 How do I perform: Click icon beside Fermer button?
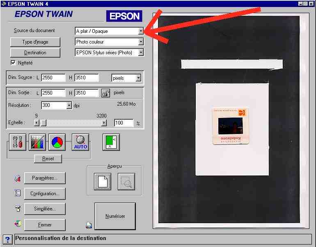click(18, 224)
